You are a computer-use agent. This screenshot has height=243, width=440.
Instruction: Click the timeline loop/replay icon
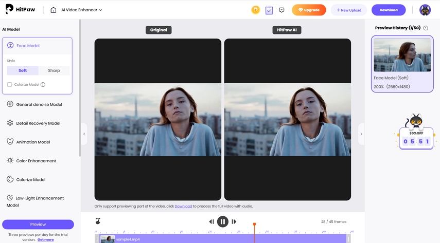pos(98,221)
